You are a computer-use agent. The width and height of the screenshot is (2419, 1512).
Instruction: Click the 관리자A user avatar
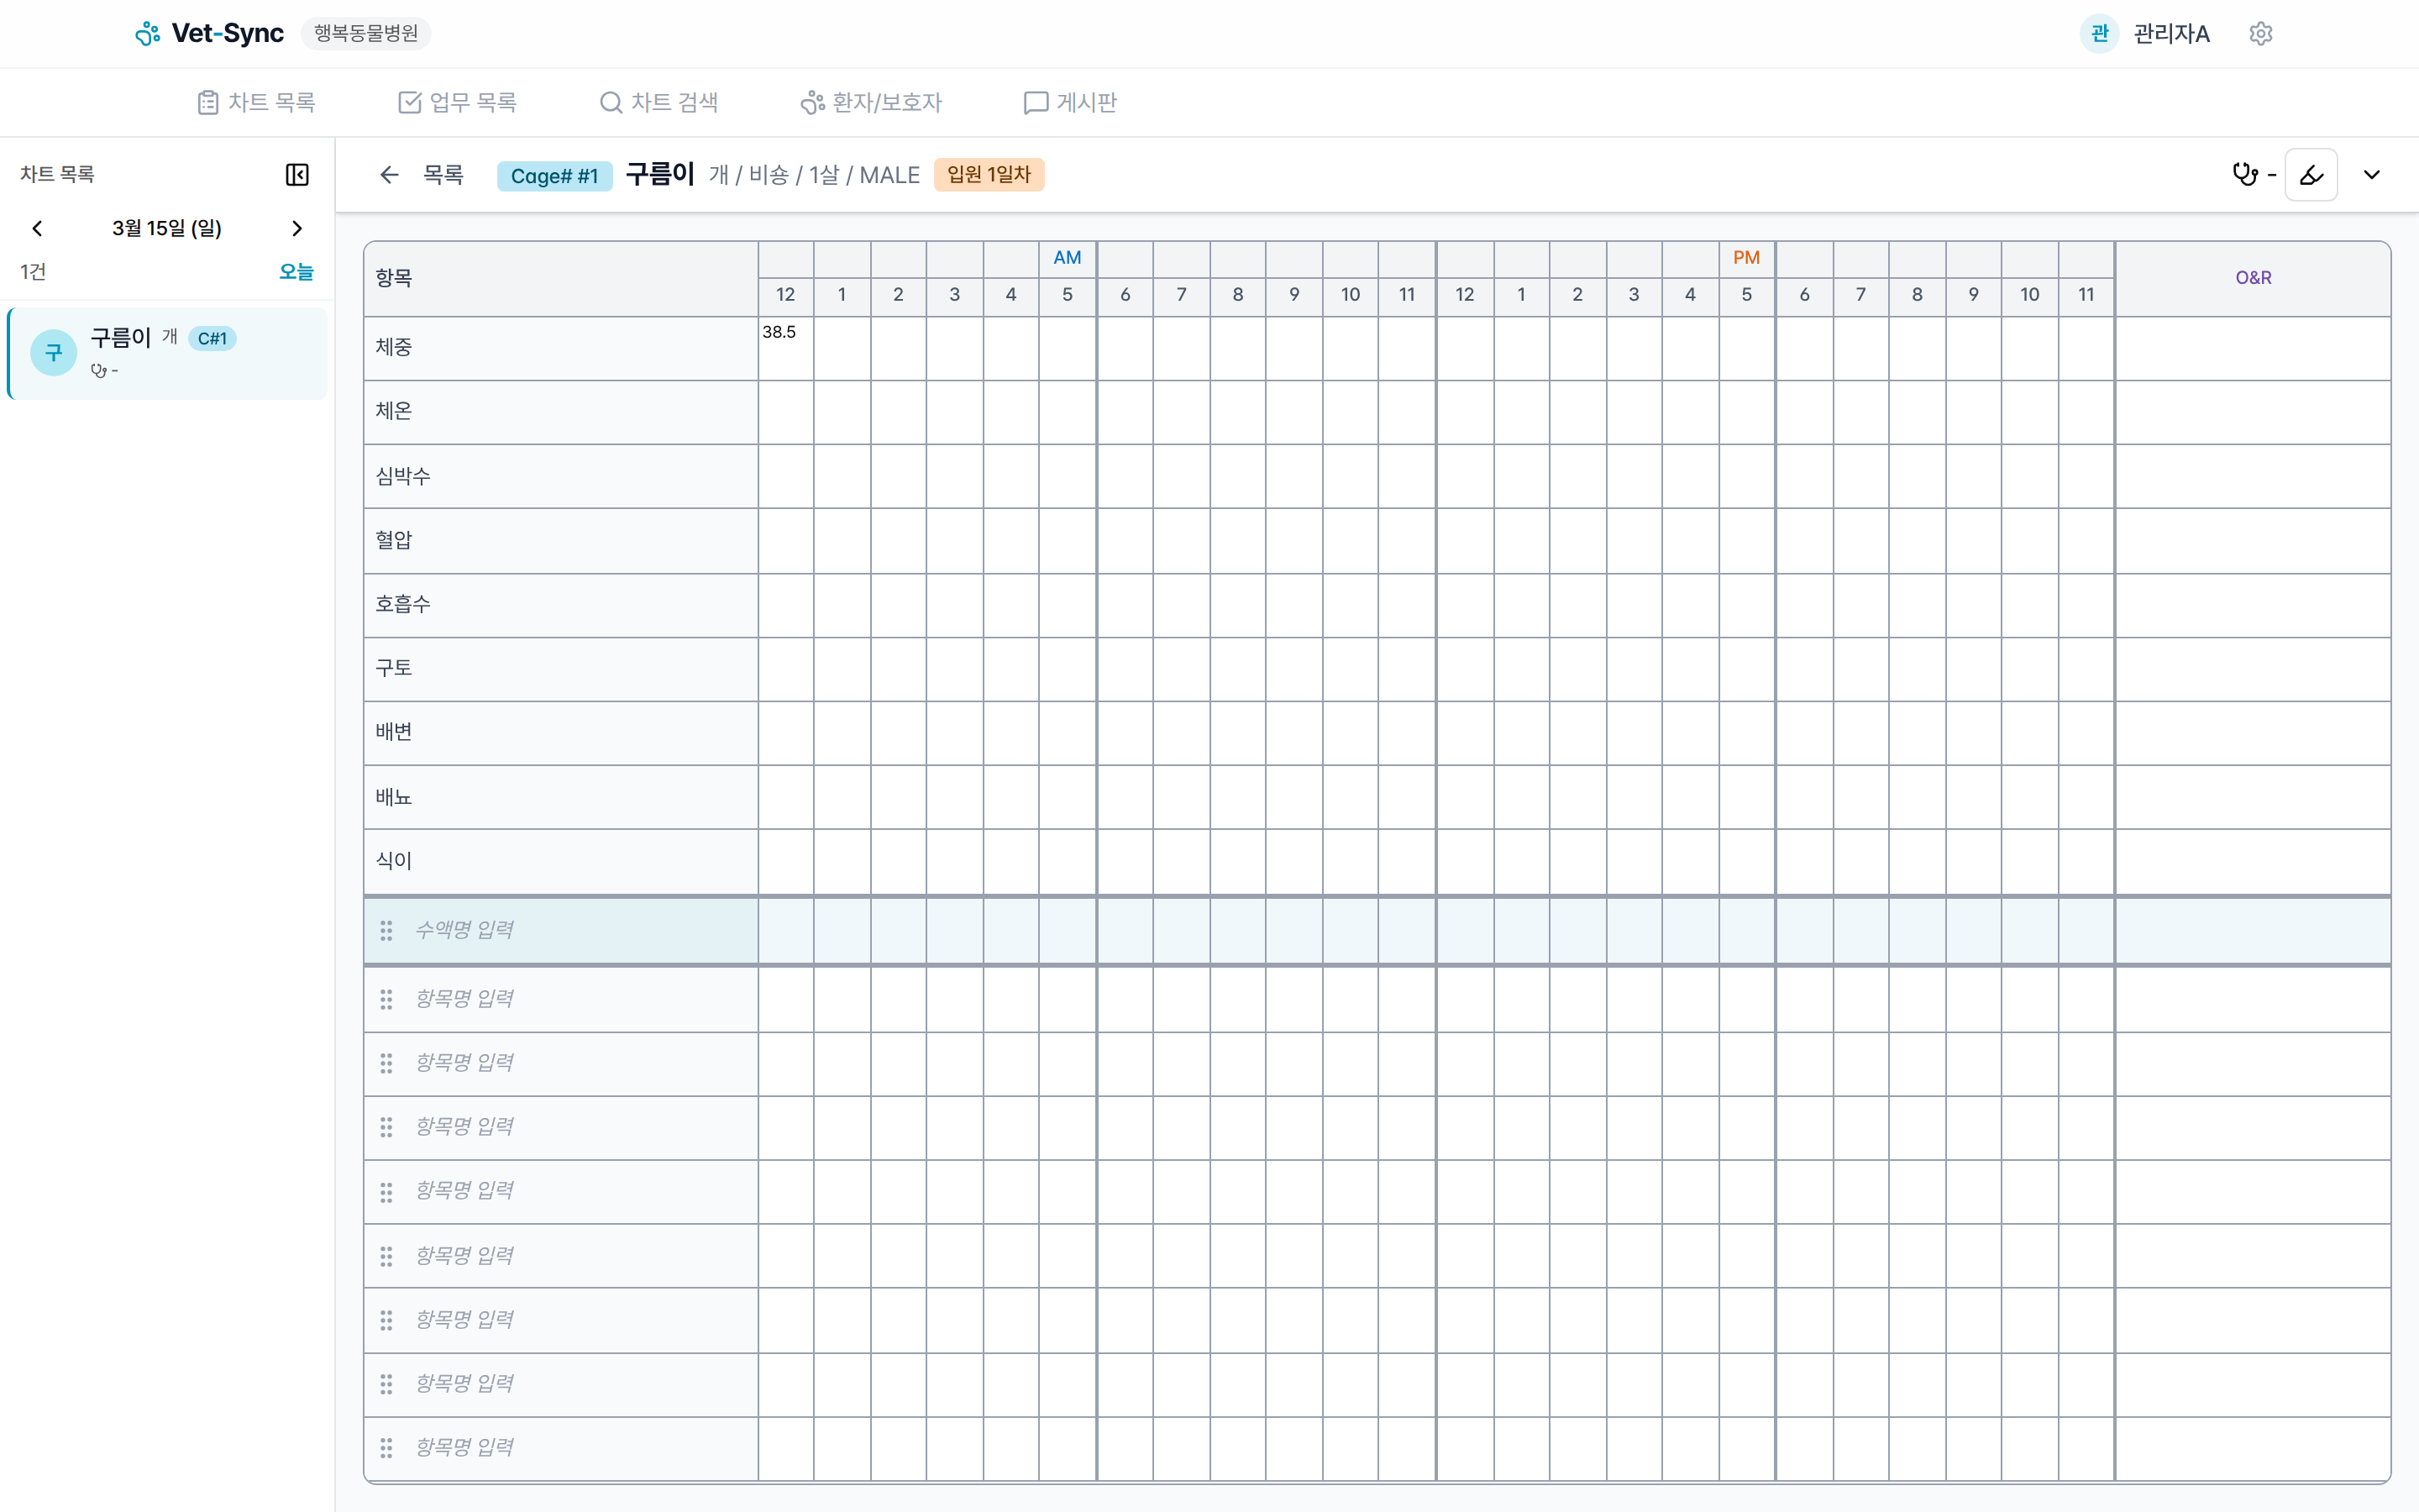click(x=2098, y=34)
